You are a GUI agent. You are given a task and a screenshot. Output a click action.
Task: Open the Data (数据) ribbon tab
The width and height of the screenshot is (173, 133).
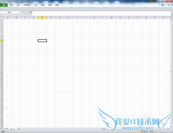[43, 5]
